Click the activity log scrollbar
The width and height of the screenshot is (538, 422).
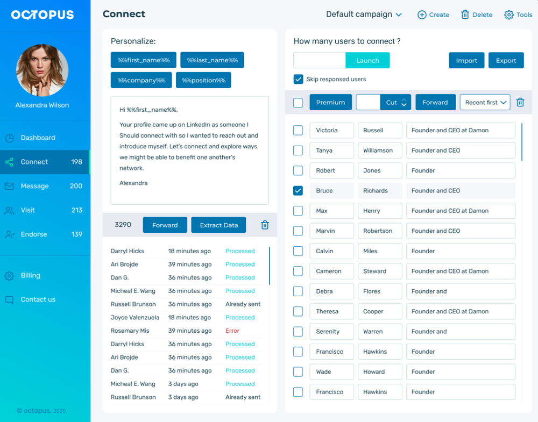270,266
